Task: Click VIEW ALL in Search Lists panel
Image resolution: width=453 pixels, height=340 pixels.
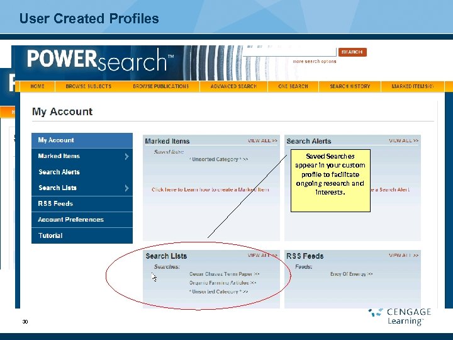Action: point(262,256)
